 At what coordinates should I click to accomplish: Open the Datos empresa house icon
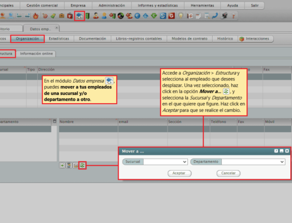pos(79,16)
